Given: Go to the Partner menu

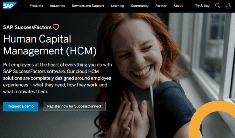Looking at the screenshot, I should coord(161,6).
